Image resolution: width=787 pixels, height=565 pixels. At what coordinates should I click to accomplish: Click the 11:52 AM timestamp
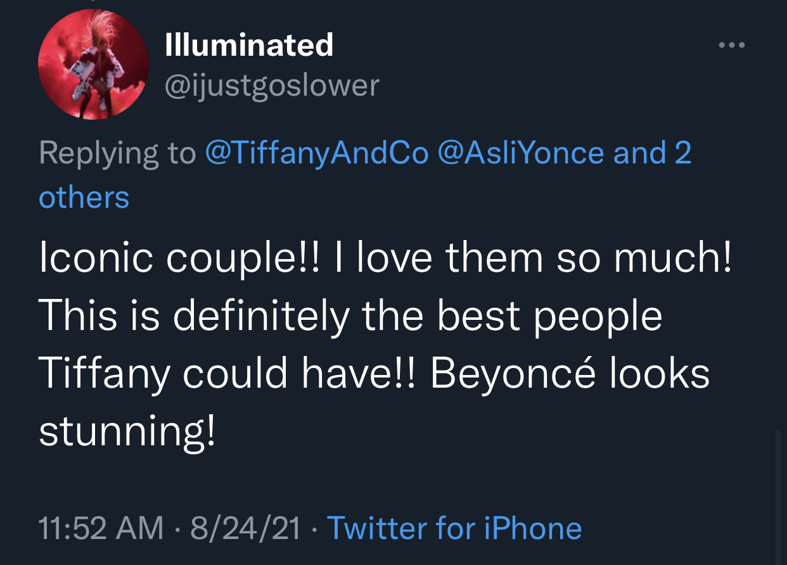101,528
